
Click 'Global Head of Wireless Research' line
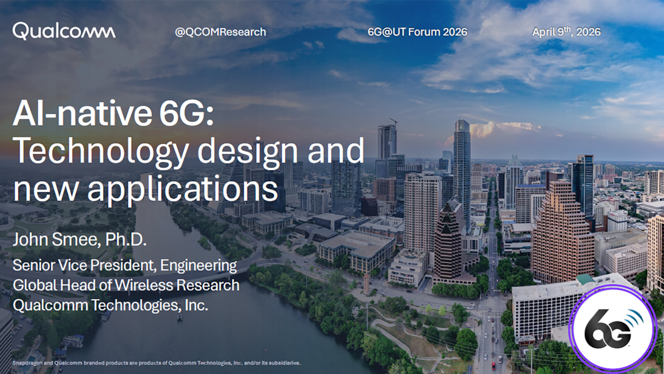[126, 285]
